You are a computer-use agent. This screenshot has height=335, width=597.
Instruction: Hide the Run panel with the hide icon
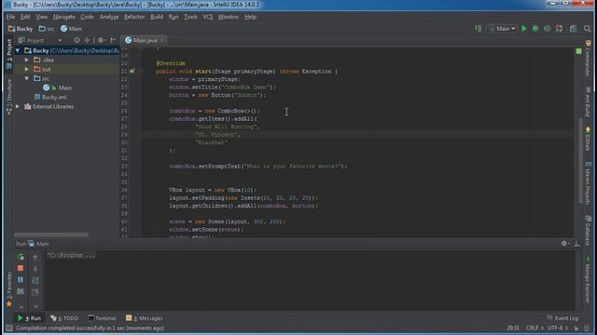[x=577, y=244]
